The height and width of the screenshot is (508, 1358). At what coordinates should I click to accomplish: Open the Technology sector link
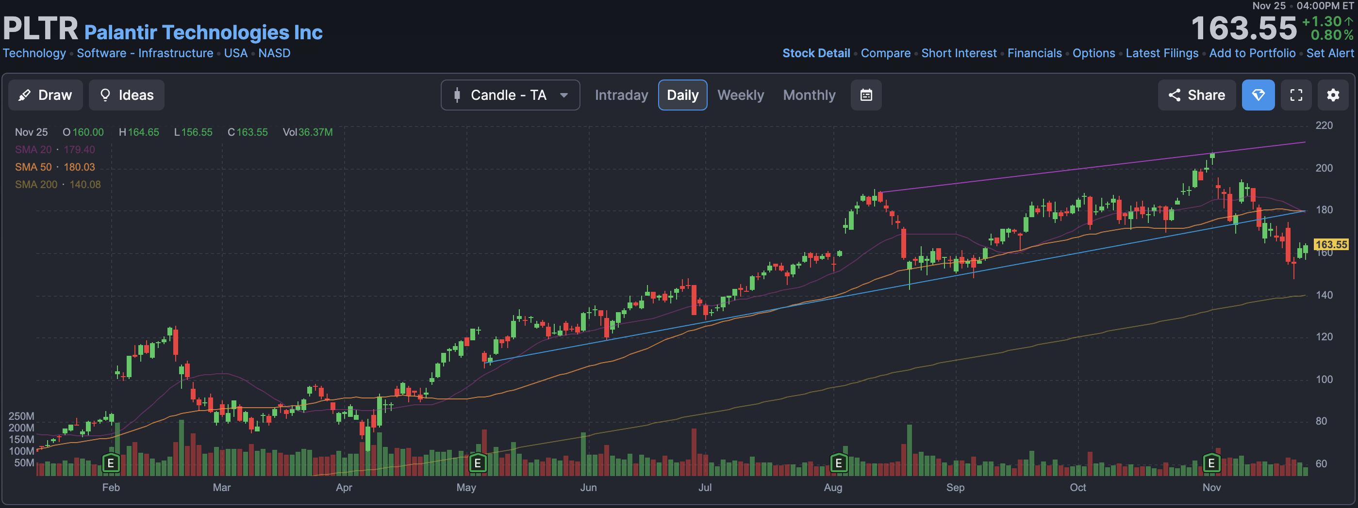click(x=34, y=53)
